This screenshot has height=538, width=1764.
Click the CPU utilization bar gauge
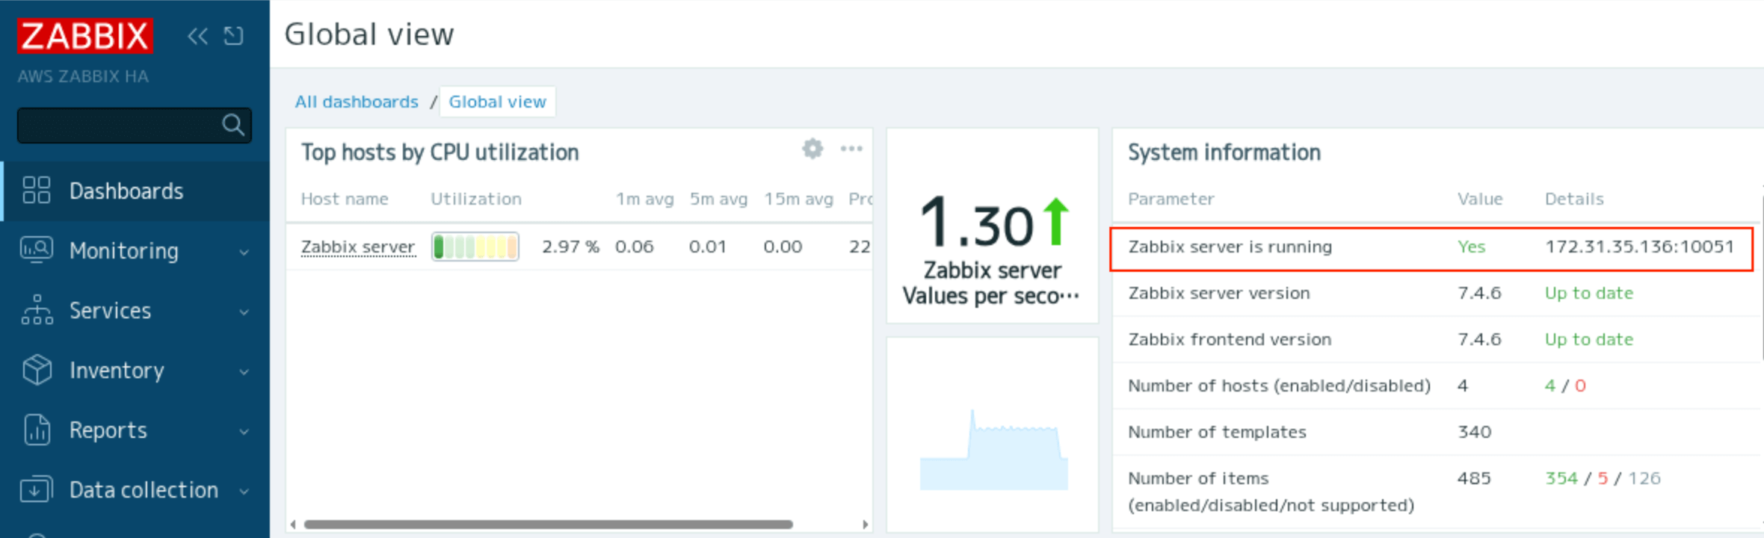[475, 247]
